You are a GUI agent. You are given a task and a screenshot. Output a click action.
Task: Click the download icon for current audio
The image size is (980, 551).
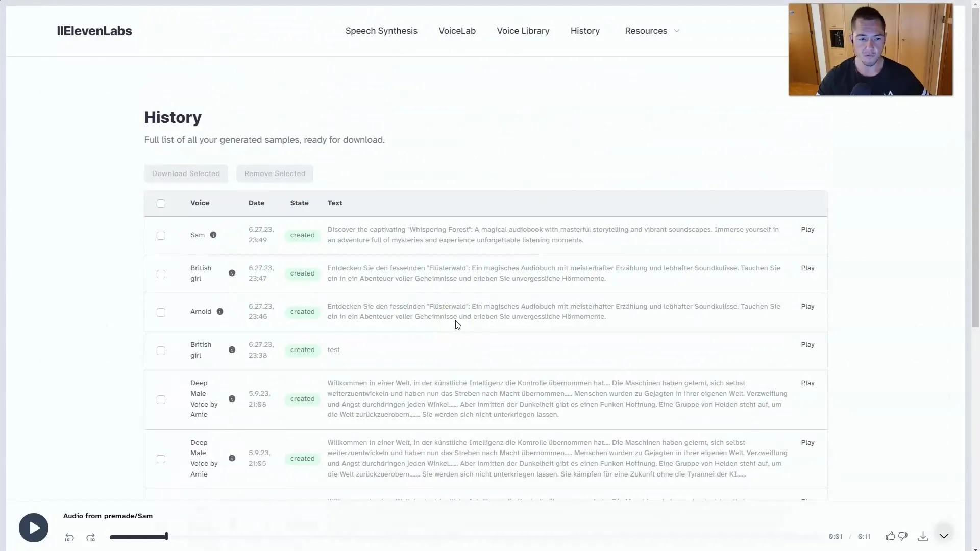click(x=923, y=536)
